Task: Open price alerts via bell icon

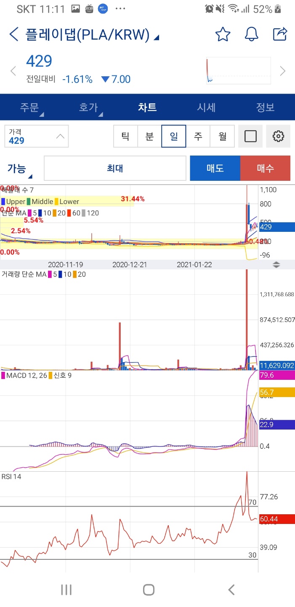Action: click(x=251, y=34)
